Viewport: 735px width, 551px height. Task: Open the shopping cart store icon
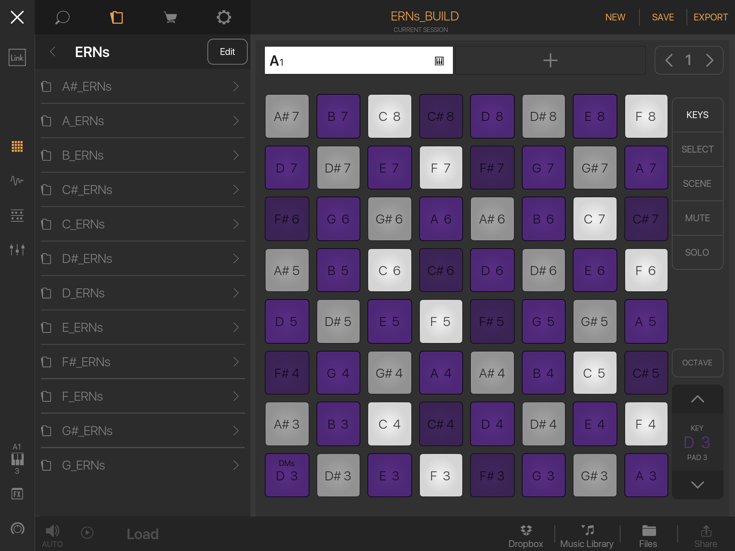tap(170, 17)
